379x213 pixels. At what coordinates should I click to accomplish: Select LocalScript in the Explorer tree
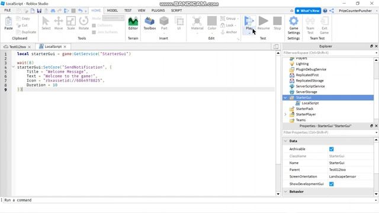coord(310,103)
